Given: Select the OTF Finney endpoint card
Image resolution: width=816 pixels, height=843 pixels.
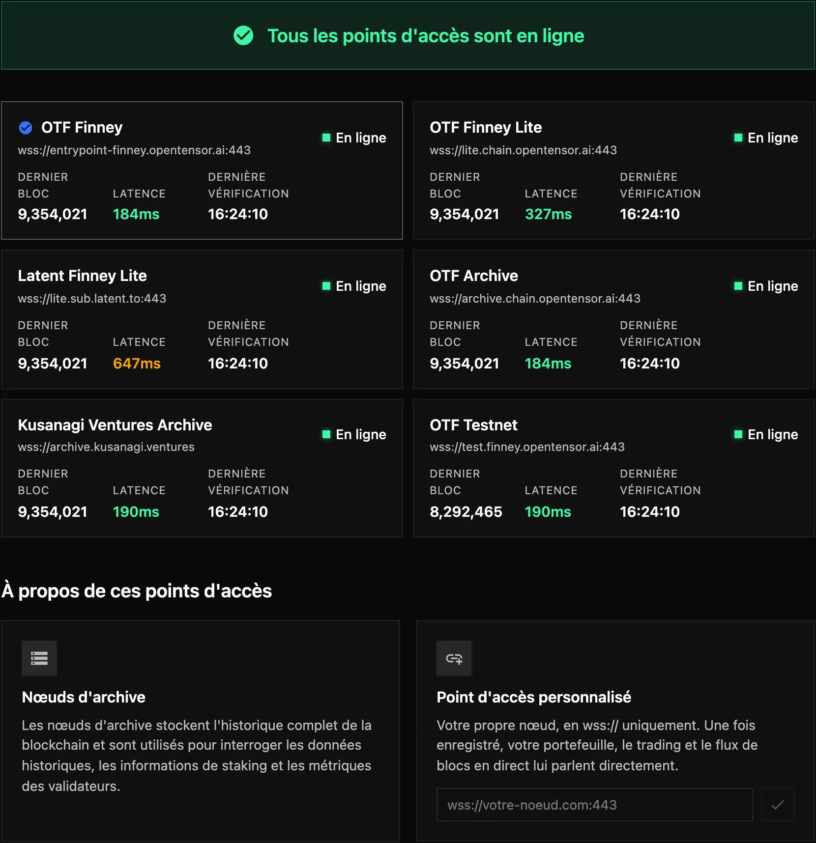Looking at the screenshot, I should click(202, 170).
